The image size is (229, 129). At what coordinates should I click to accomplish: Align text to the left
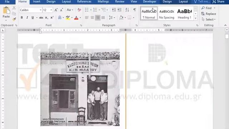point(87,18)
